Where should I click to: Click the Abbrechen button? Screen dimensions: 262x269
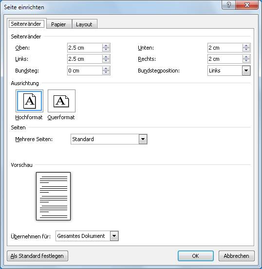tap(236, 256)
